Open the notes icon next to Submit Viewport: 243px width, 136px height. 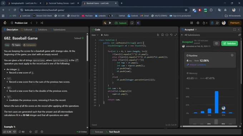132,23
